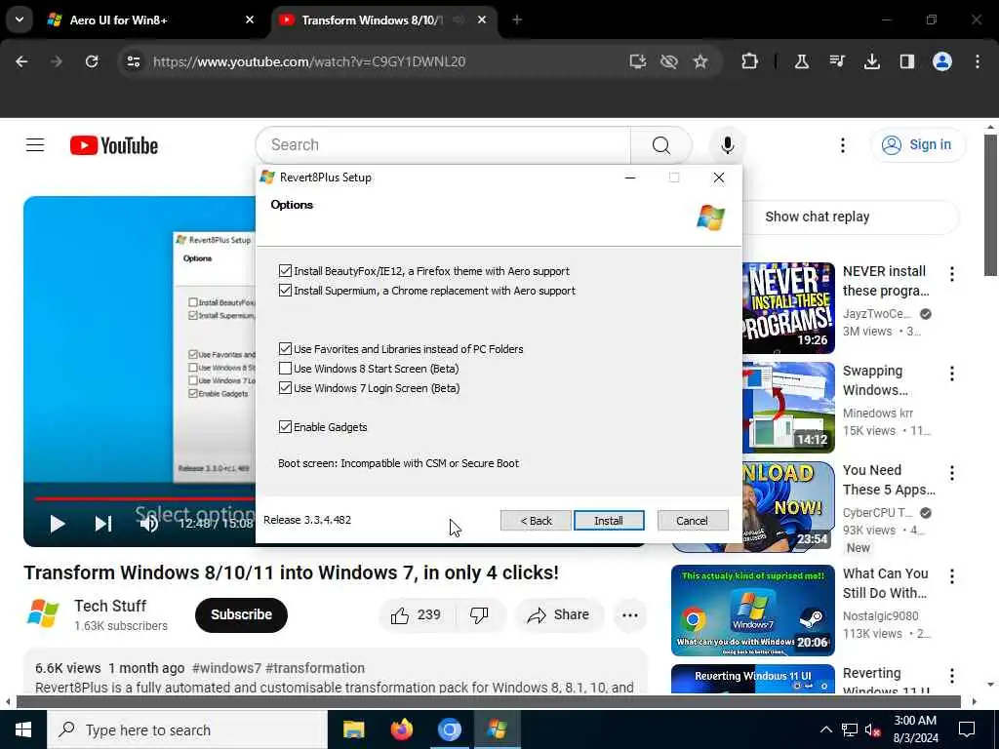
Task: Click the YouTube search magnifier button
Action: click(x=661, y=145)
